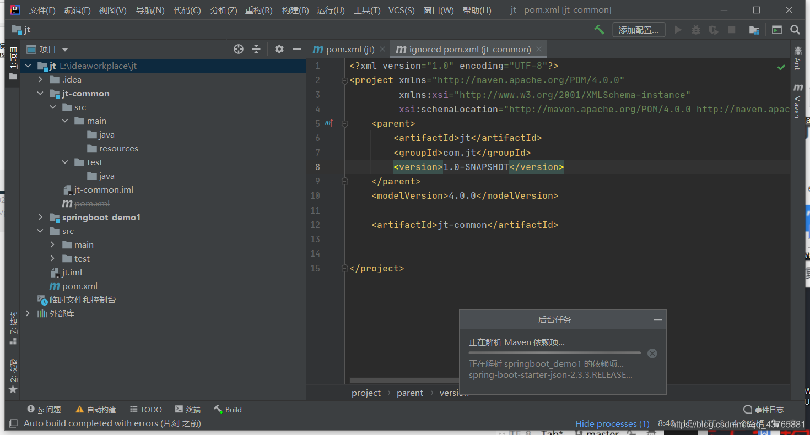Click line 12 artifactId jt-common text

[x=462, y=225]
